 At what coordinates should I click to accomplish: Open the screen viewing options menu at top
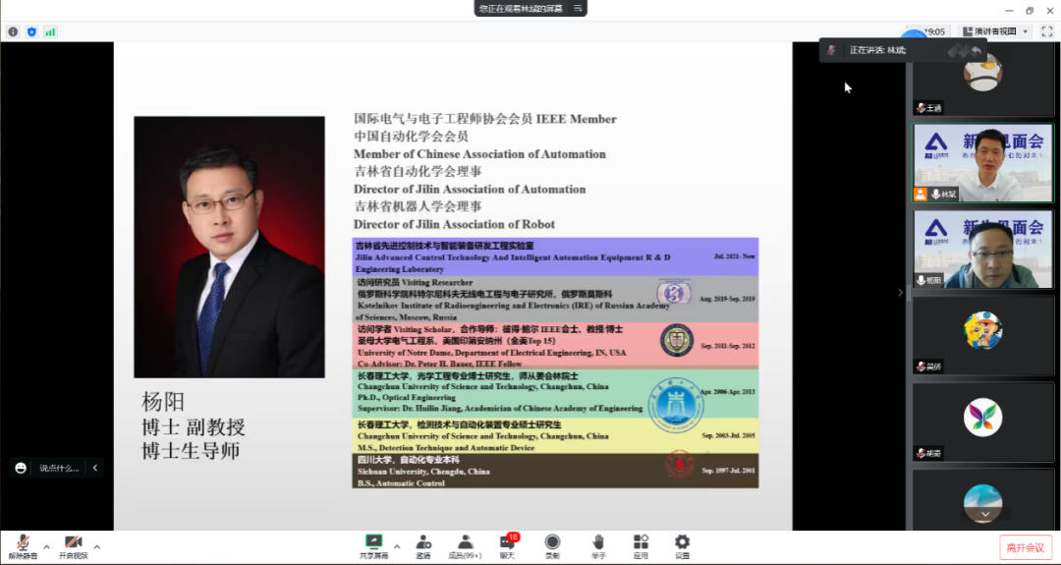pyautogui.click(x=579, y=8)
